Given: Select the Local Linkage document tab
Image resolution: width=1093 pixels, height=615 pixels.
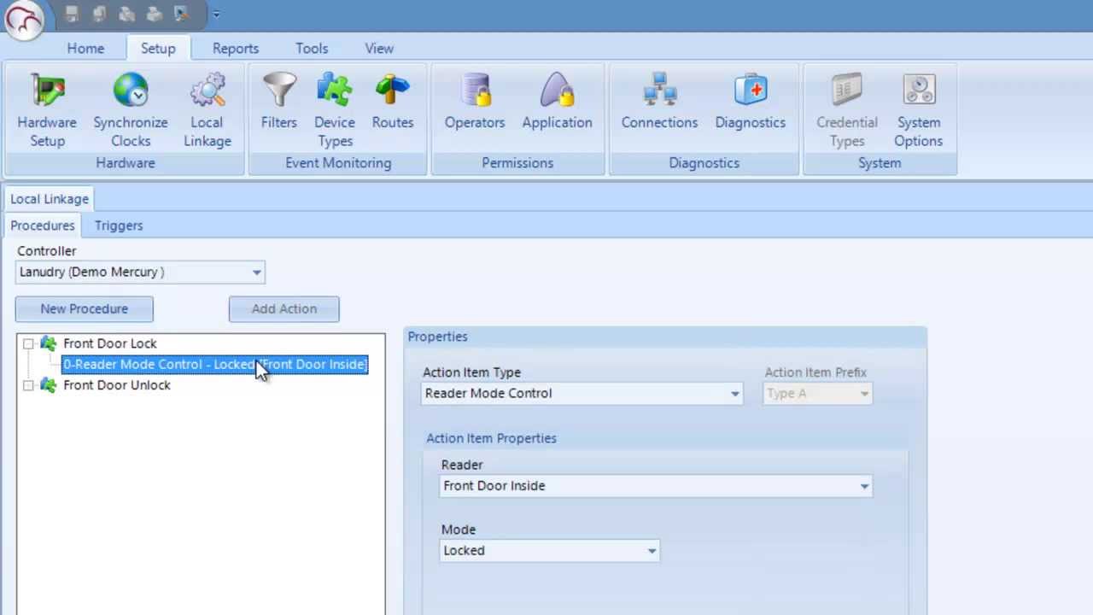Looking at the screenshot, I should pyautogui.click(x=50, y=199).
